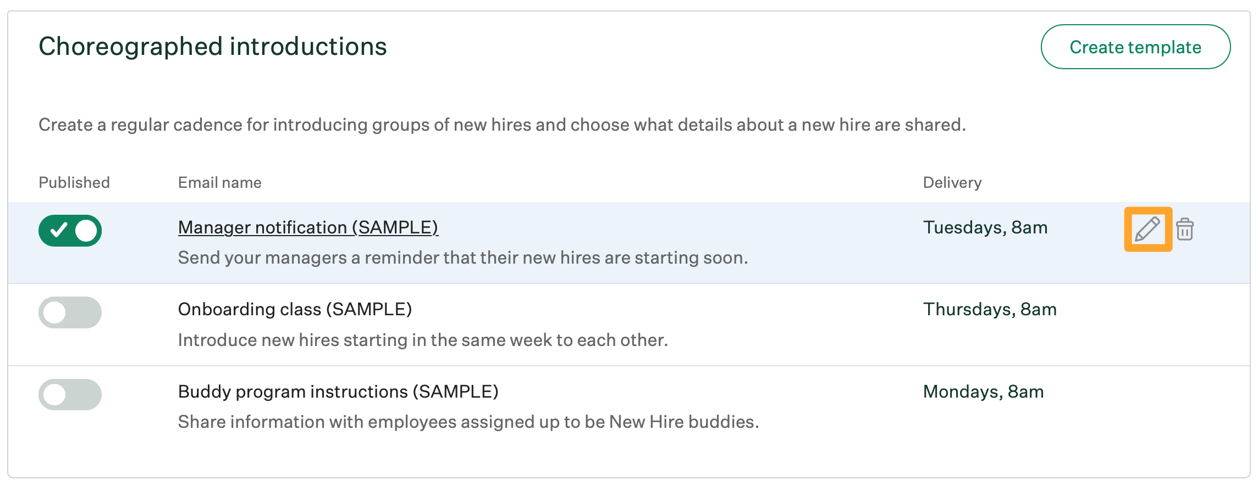Click the Choreographed introductions heading

213,47
